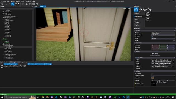Clear the Sndopen reference field
Image resolution: width=176 pixels, height=99 pixels.
[172, 65]
